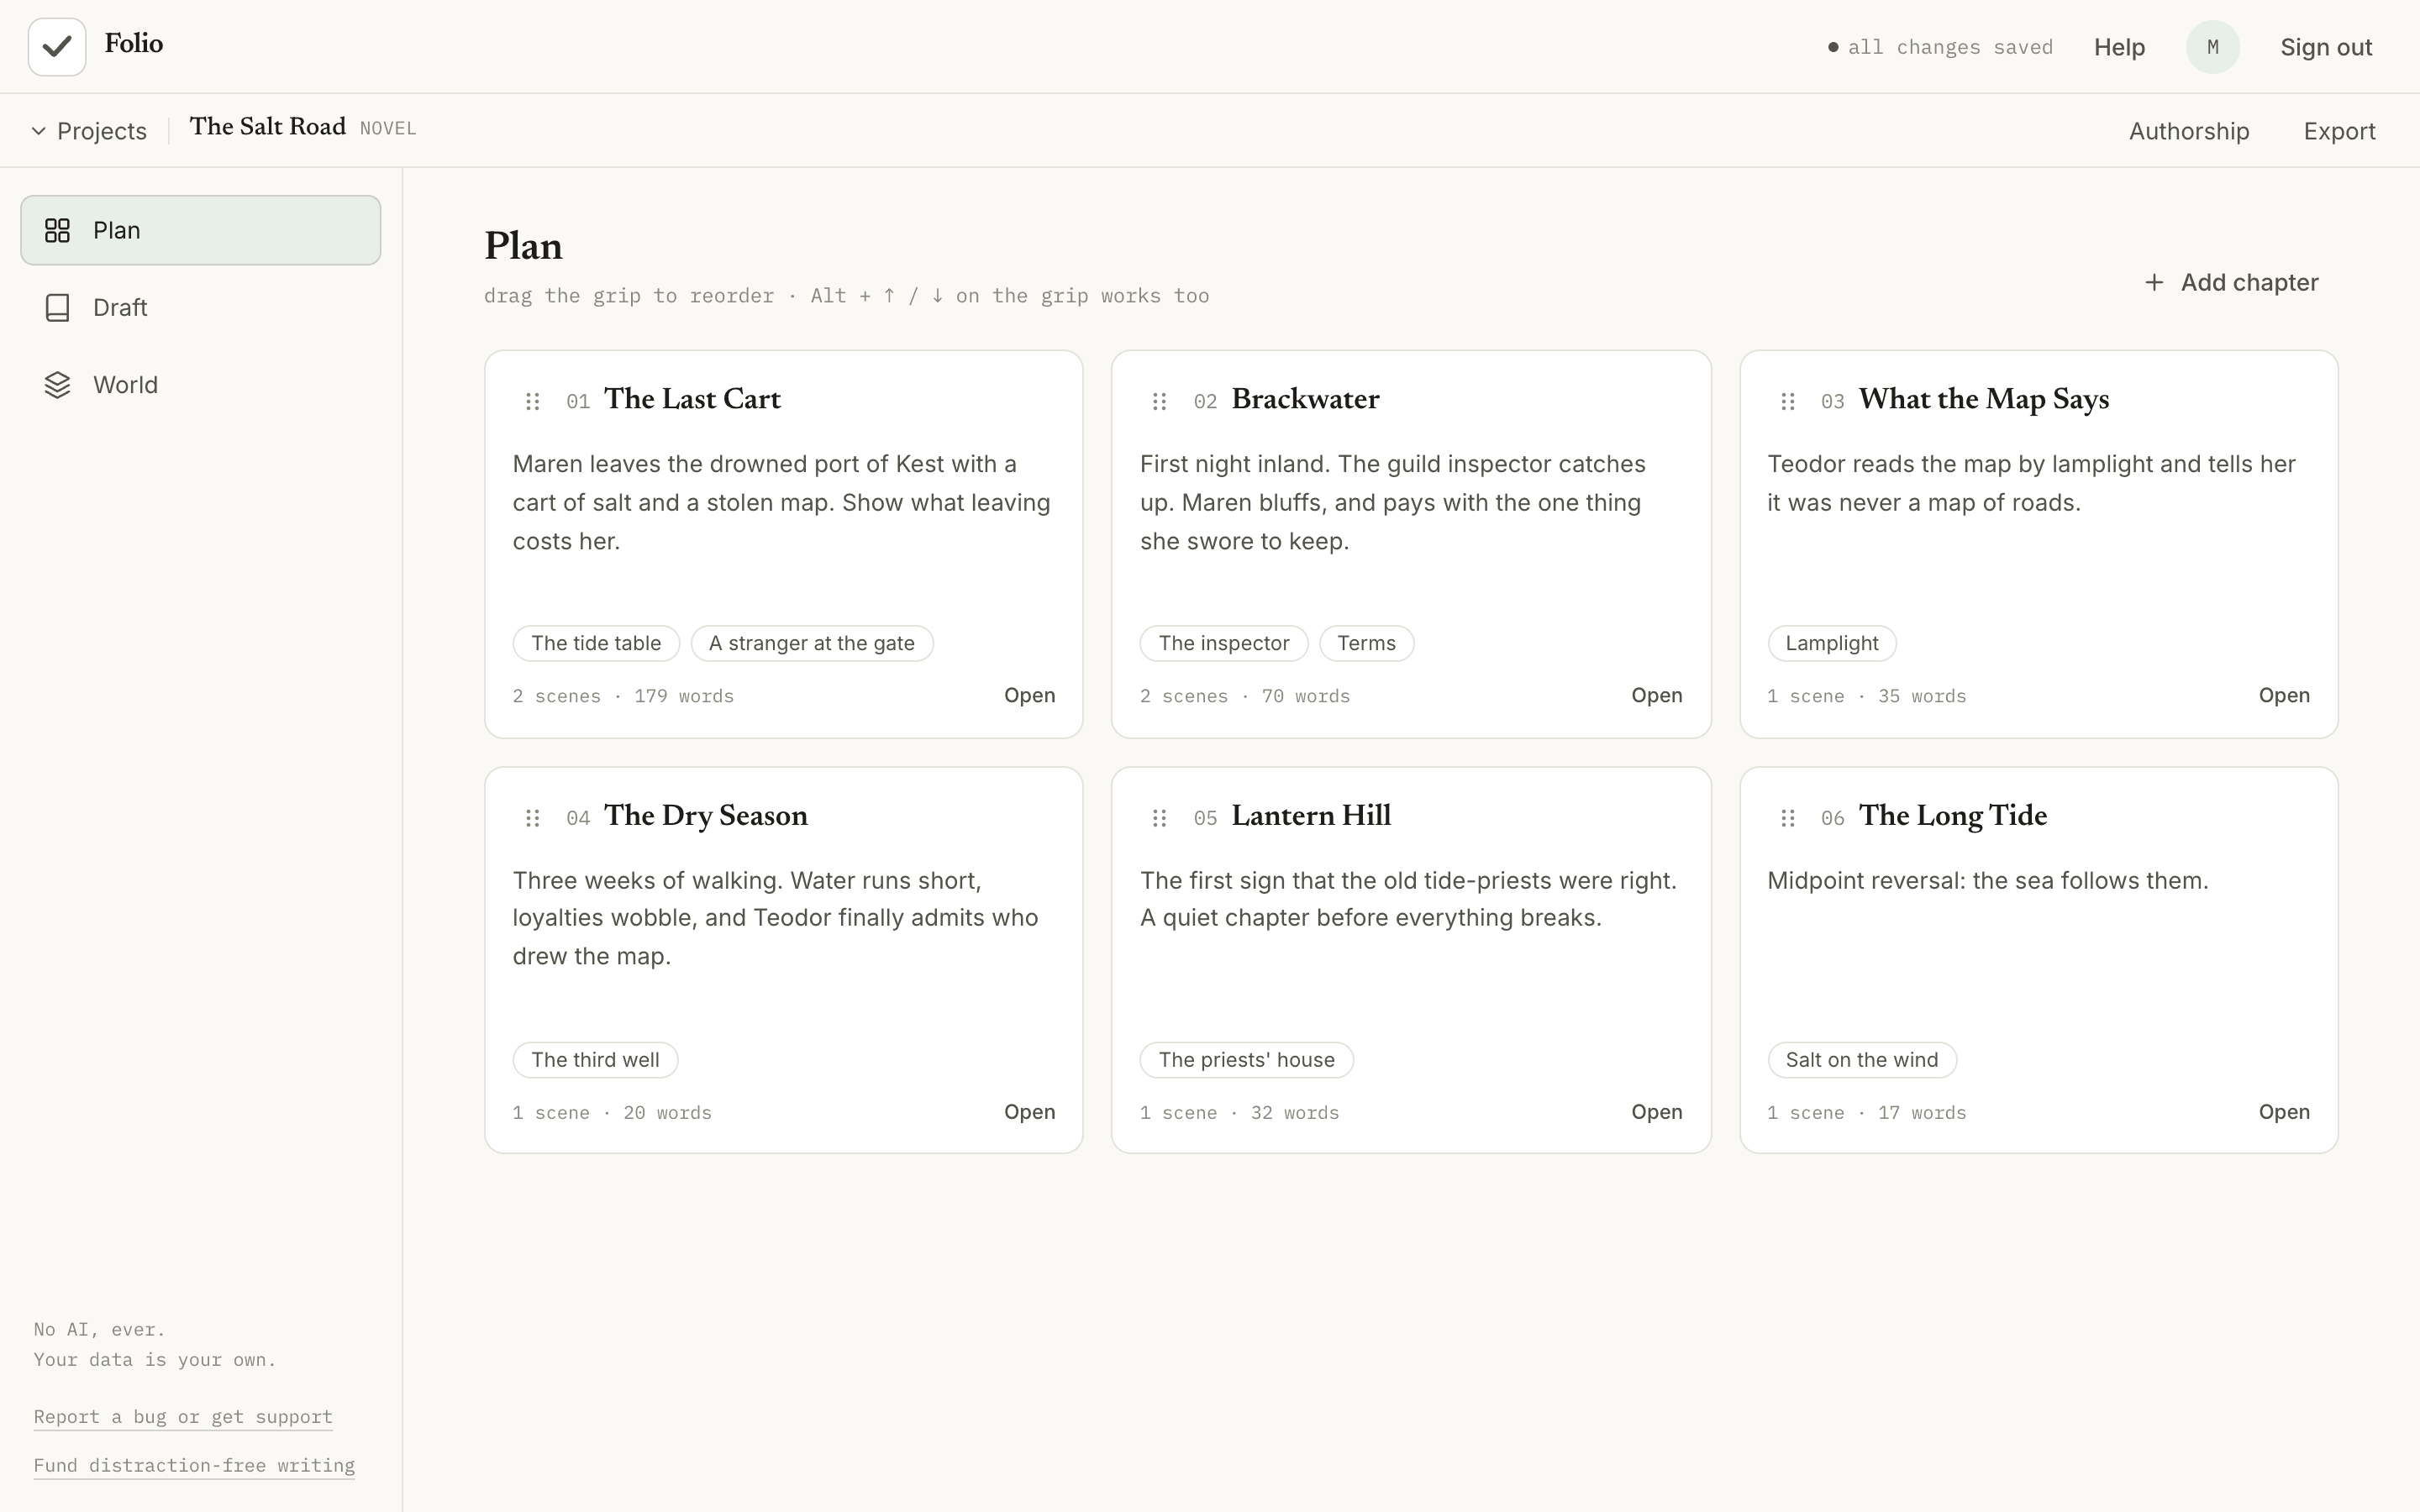Click the Folio app name
2420x1512 pixels.
click(x=134, y=43)
